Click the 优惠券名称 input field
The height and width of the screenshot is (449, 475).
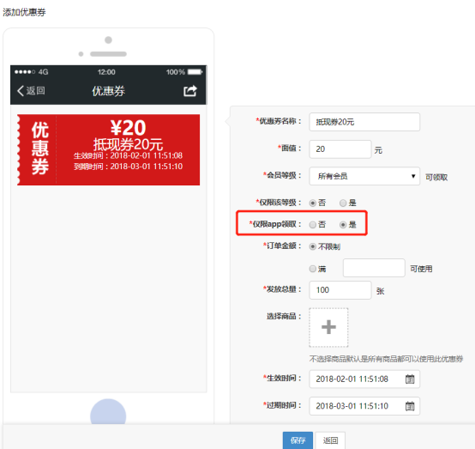pos(364,122)
